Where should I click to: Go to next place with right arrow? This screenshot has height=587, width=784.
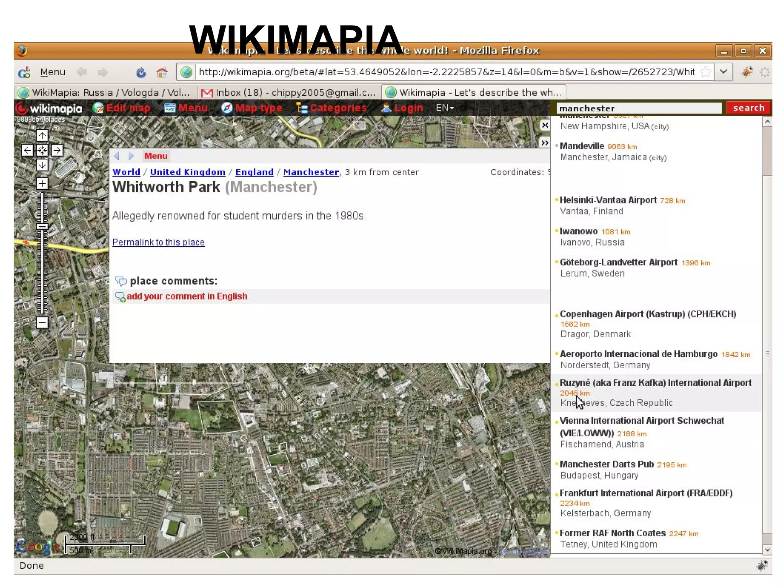point(131,156)
